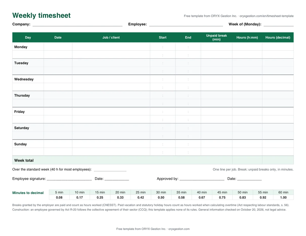Click the 'End' column header

[188, 37]
